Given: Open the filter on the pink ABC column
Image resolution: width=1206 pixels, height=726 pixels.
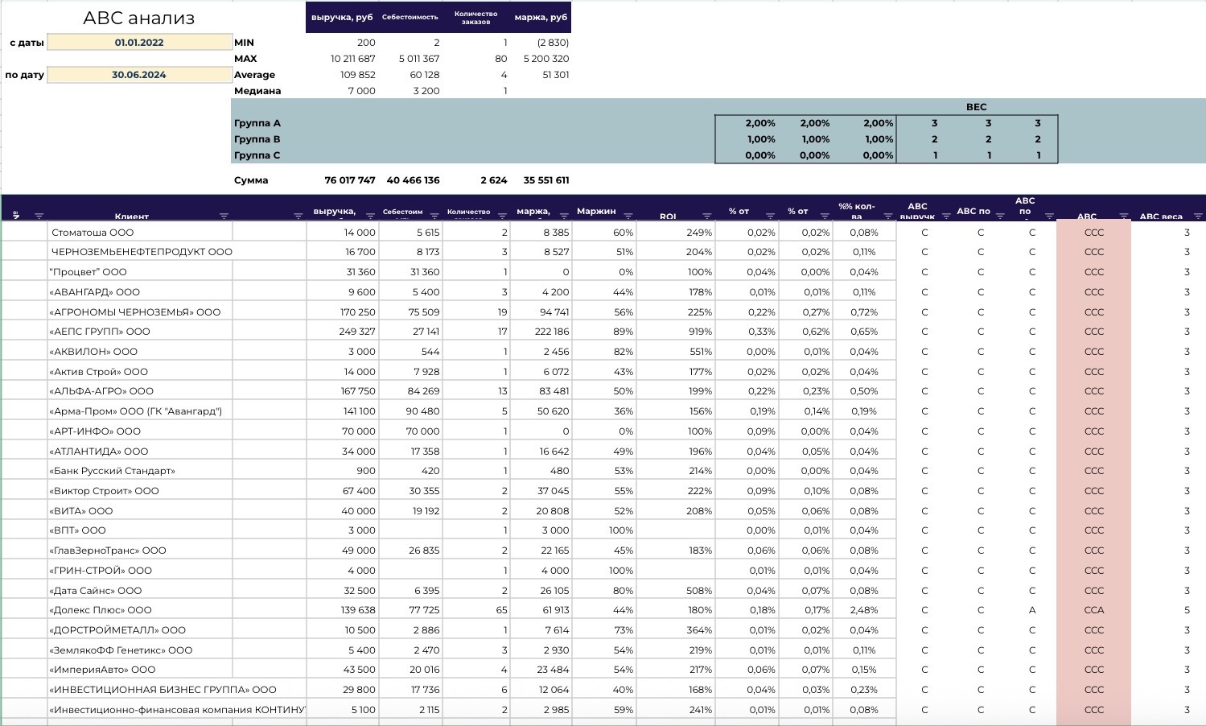Looking at the screenshot, I should point(1124,216).
